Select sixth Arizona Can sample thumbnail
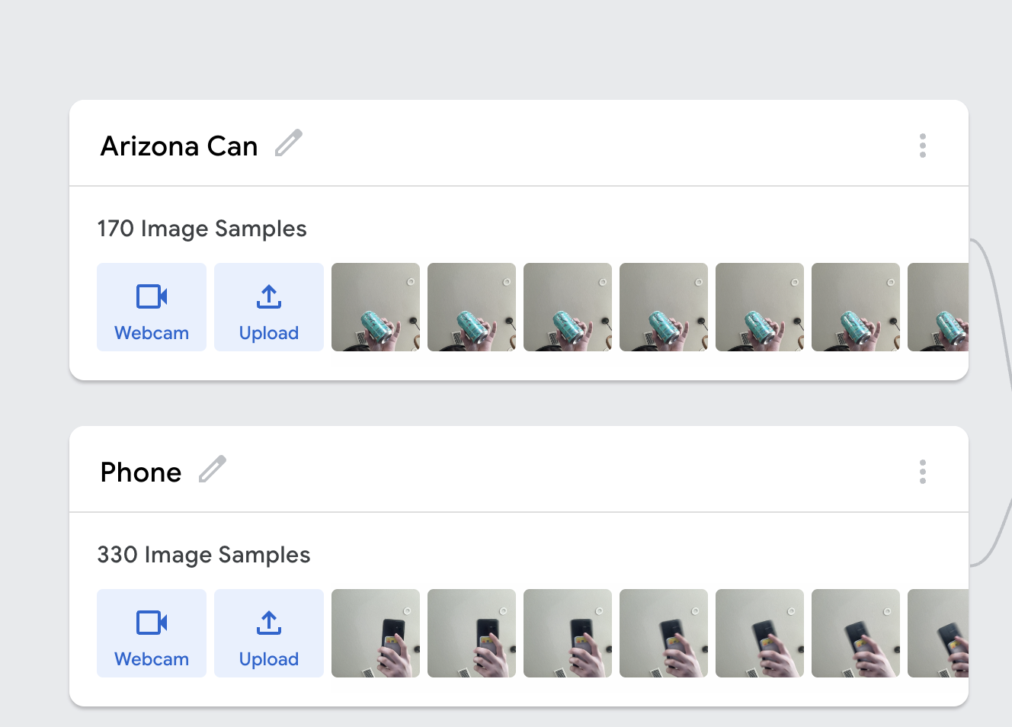This screenshot has height=727, width=1012. pos(856,307)
